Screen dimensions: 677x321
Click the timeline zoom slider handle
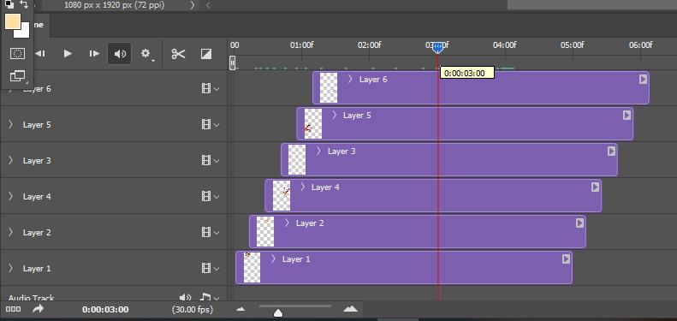tap(278, 312)
